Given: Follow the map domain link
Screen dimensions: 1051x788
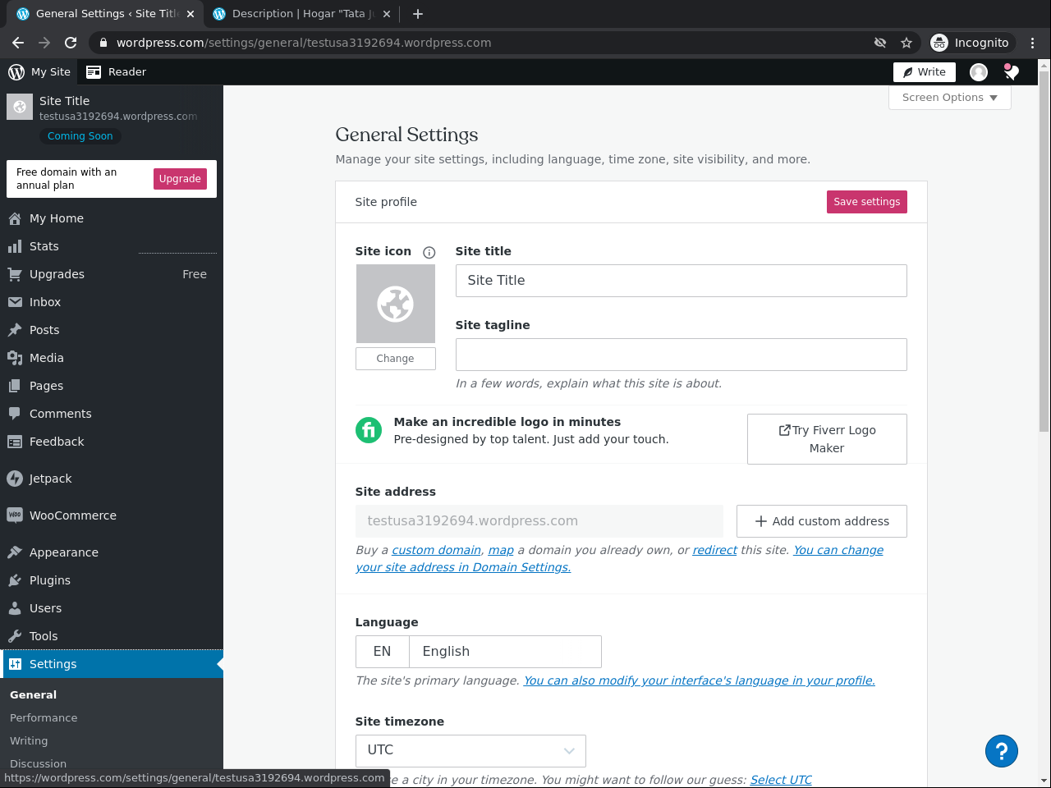Looking at the screenshot, I should click(501, 550).
